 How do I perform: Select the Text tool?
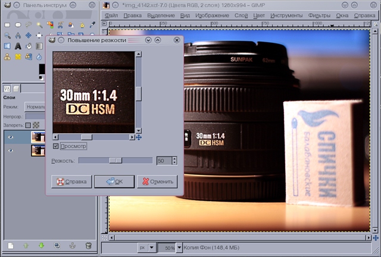(x=18, y=46)
